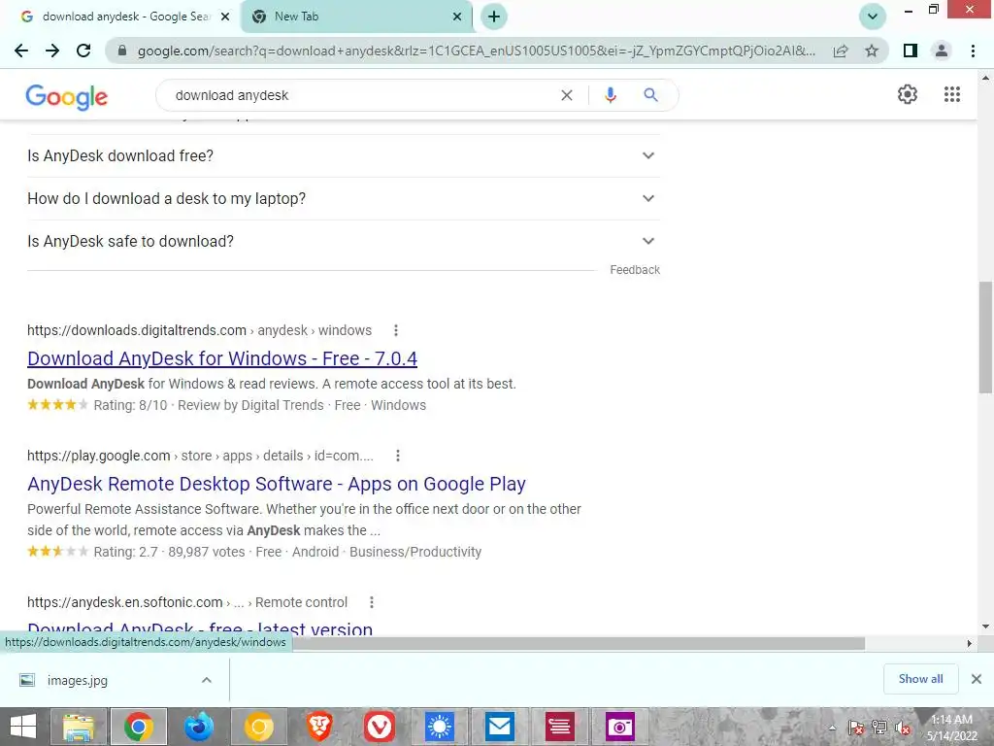Expand 'Is AnyDesk safe to download?' question
This screenshot has height=746, width=994.
pos(344,241)
